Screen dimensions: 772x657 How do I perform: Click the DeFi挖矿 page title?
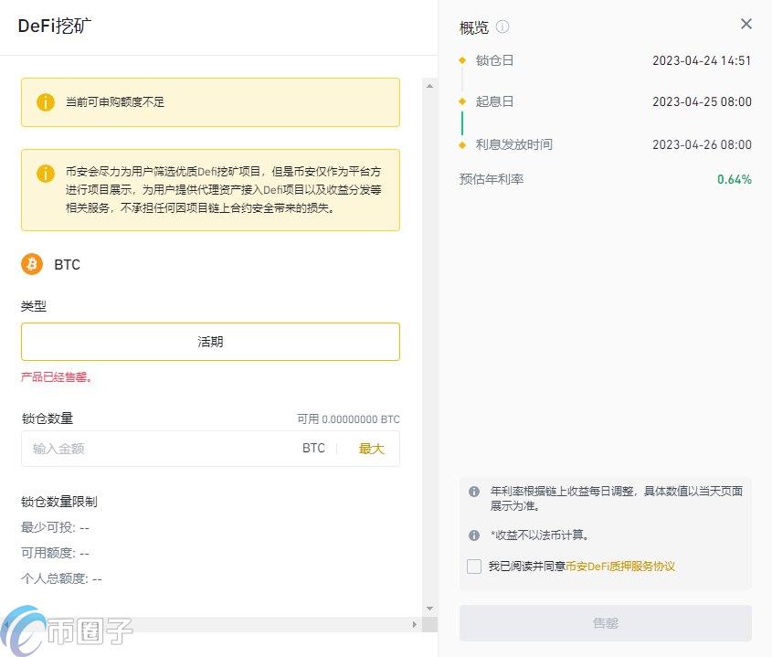tap(55, 26)
